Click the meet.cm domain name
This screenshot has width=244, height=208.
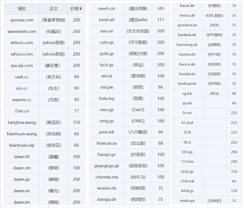point(107,9)
